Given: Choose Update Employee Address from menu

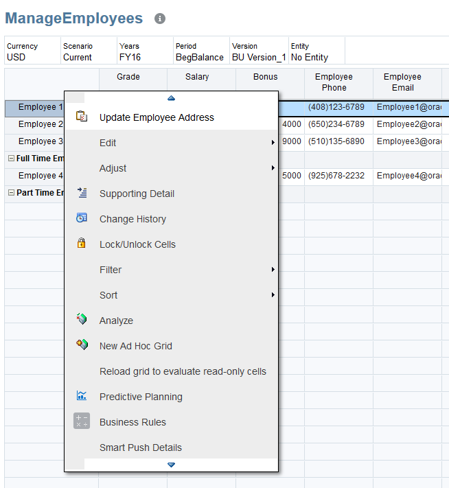Looking at the screenshot, I should (171, 117).
